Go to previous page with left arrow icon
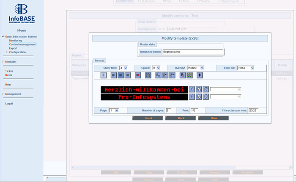The height and width of the screenshot is (182, 296). coord(104,75)
